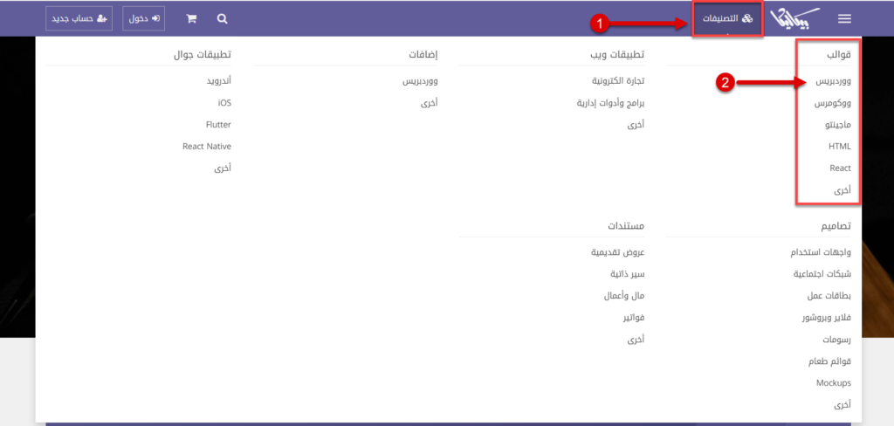894x426 pixels.
Task: Open React Native category link
Action: pyautogui.click(x=207, y=147)
